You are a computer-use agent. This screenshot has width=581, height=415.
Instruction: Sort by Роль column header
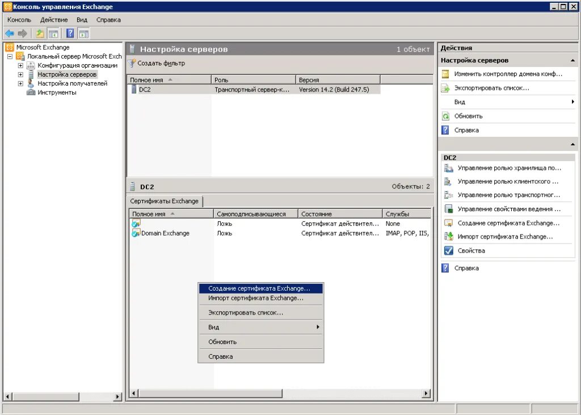click(x=254, y=79)
